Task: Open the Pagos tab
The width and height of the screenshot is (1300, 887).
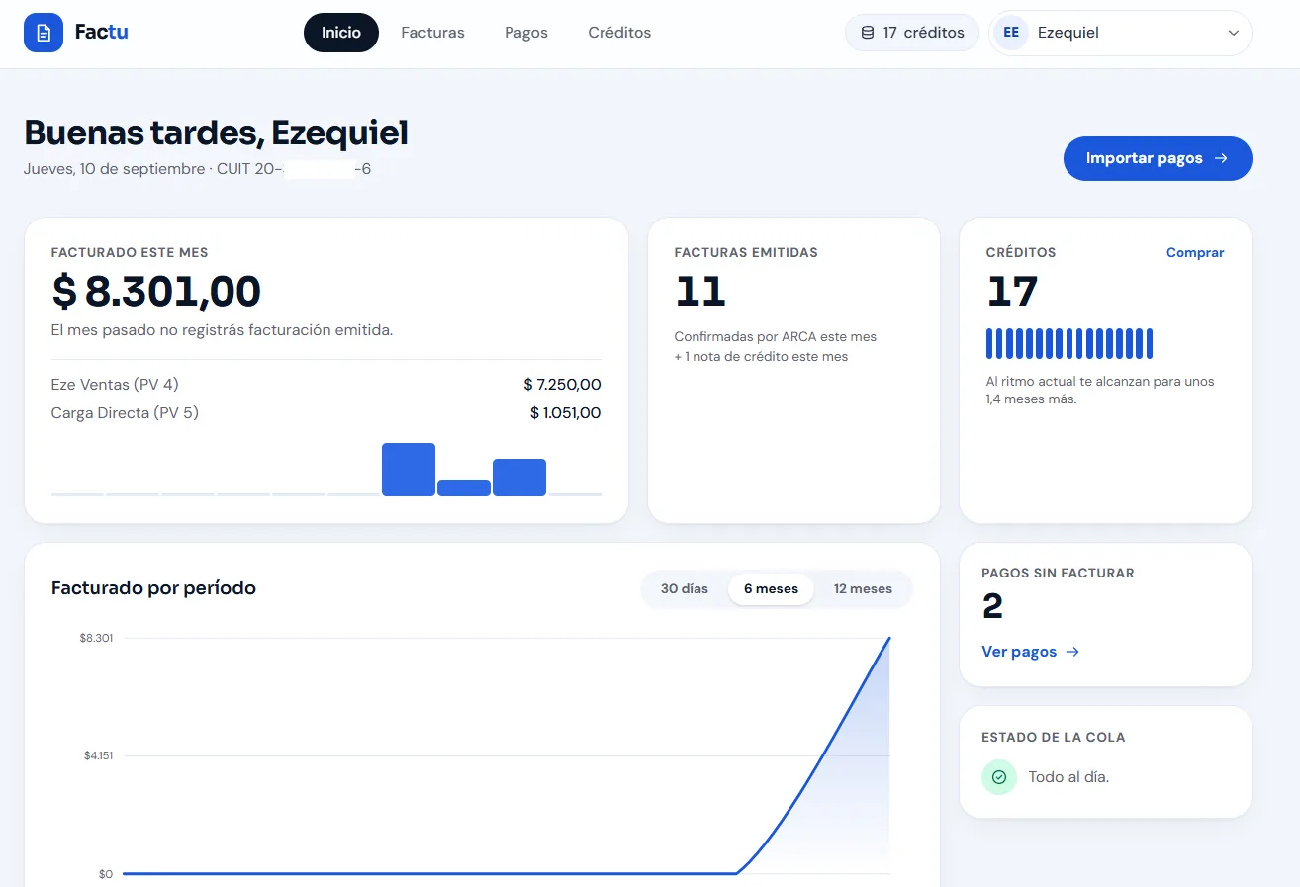Action: pyautogui.click(x=526, y=33)
